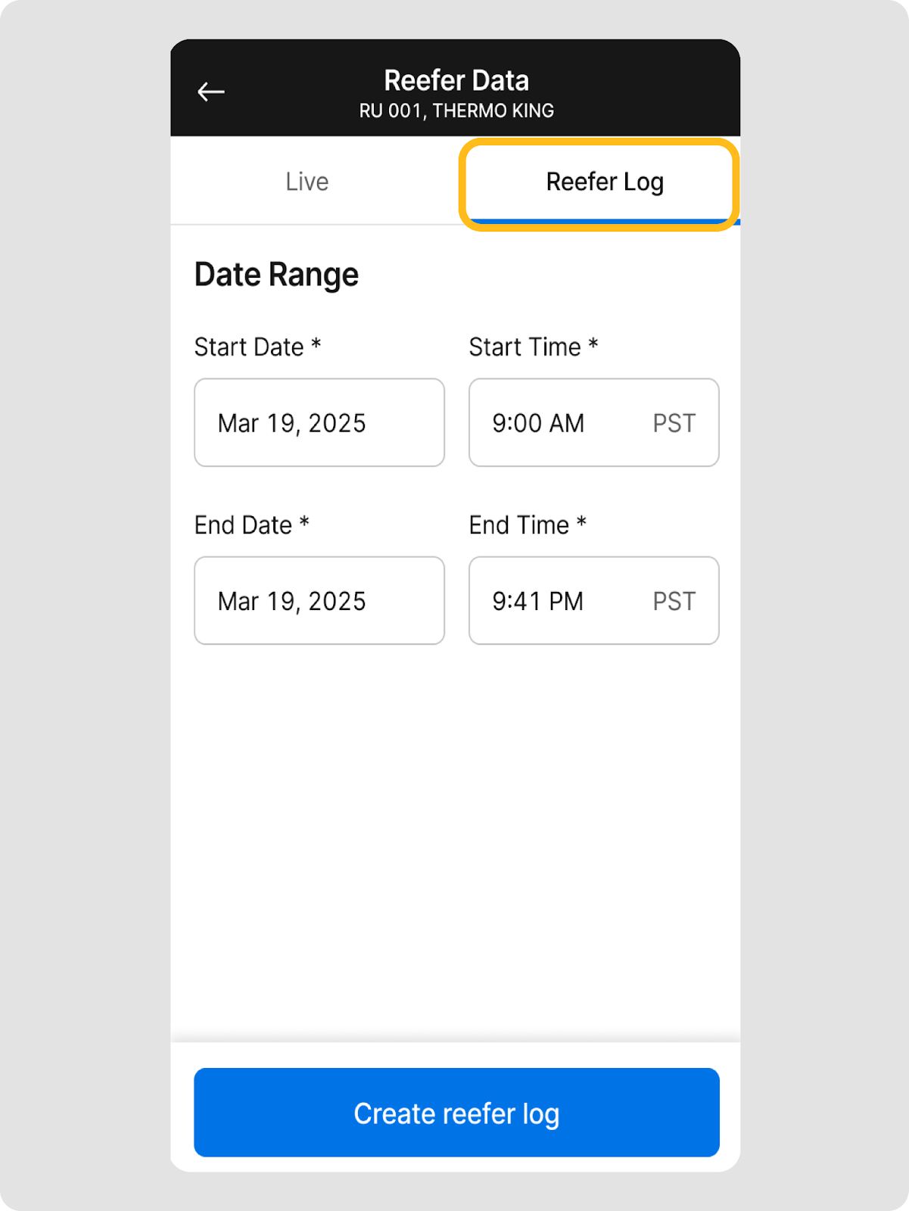Open the Start Date picker field
This screenshot has height=1211, width=909.
[x=319, y=422]
